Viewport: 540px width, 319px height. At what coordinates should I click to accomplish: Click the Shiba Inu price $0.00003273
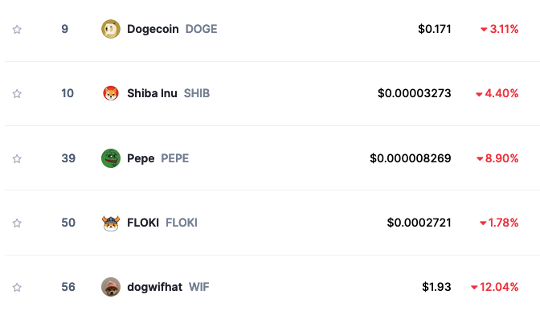pos(415,93)
